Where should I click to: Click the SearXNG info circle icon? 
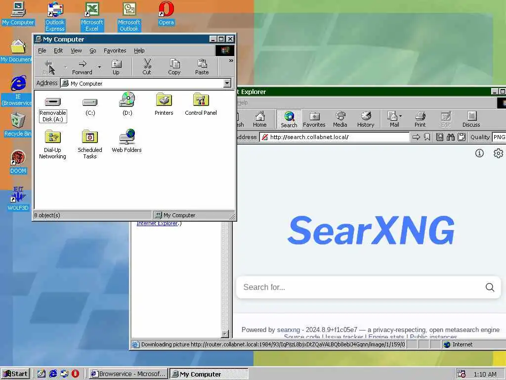coord(479,153)
